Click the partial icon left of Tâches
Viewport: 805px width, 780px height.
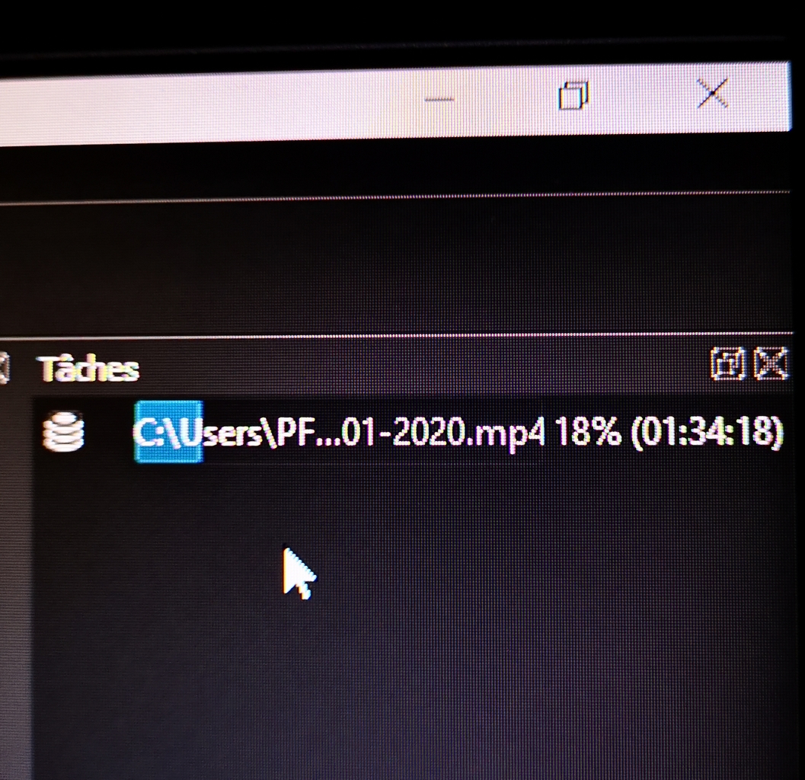4,367
